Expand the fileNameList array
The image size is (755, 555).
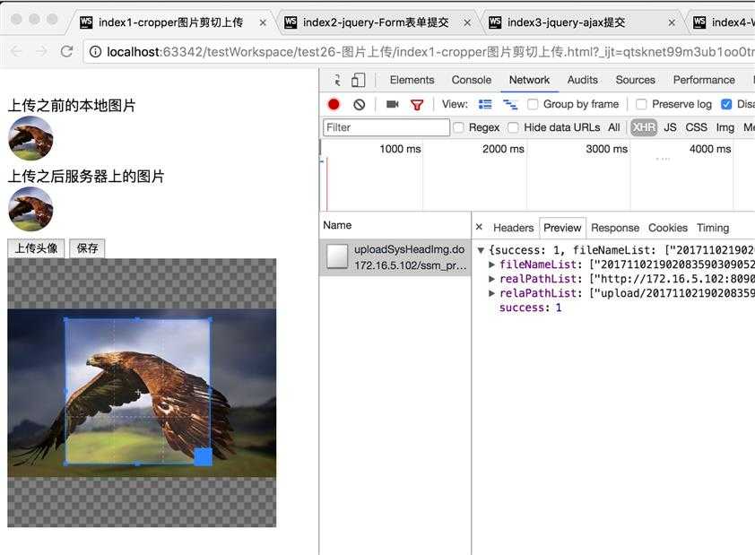click(491, 264)
